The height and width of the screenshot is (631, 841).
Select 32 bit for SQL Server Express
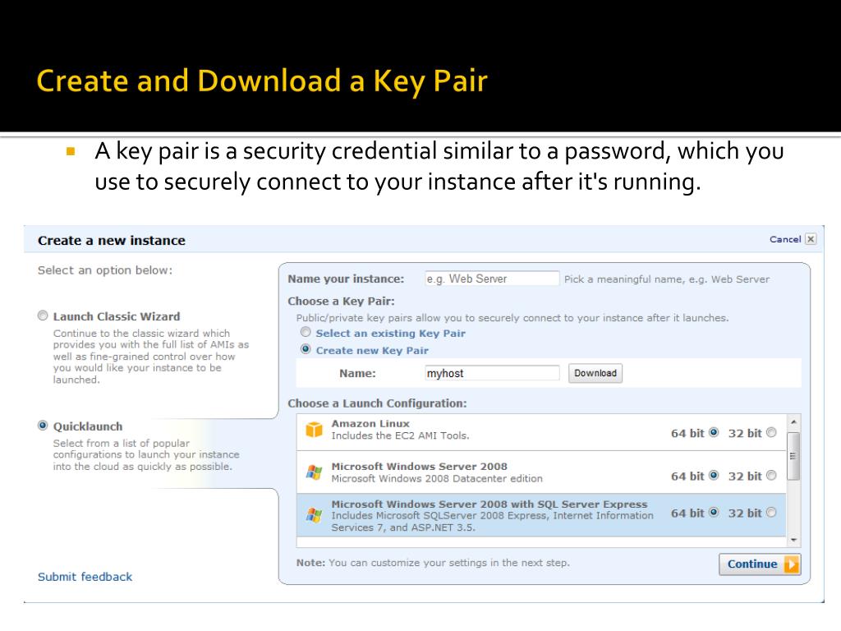tap(771, 513)
